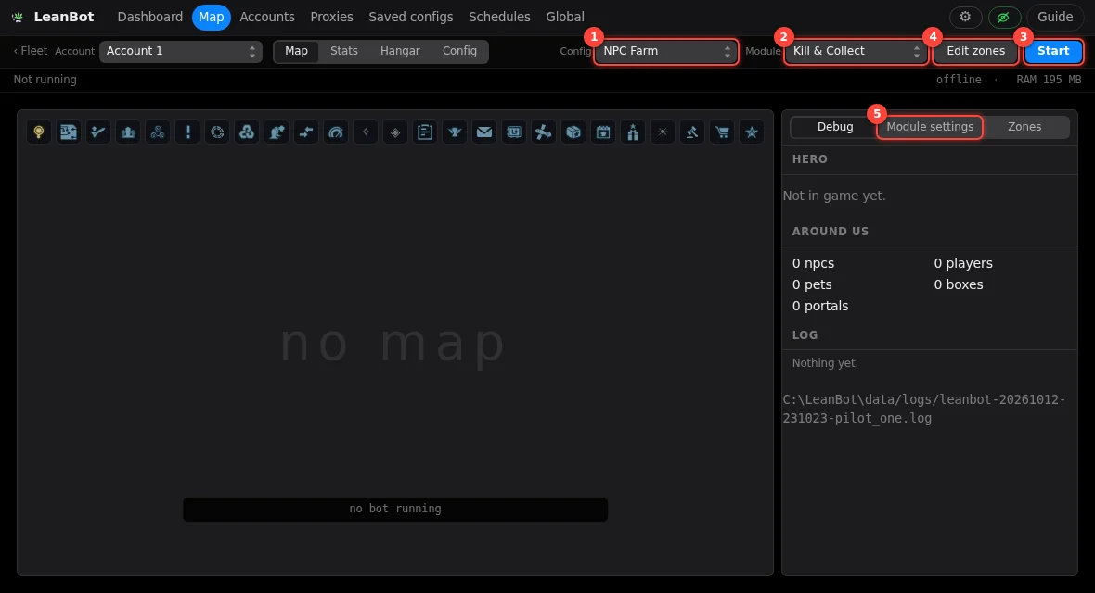Screen dimensions: 1095x593
Task: Open the city buildings icon
Action: tap(128, 132)
